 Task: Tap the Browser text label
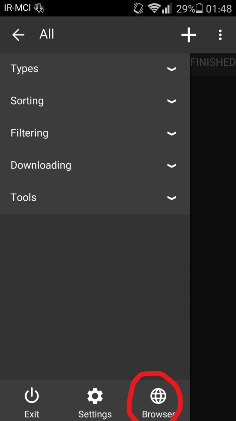[159, 414]
